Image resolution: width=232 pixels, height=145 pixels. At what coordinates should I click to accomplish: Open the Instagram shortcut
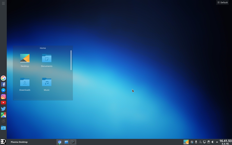click(3, 96)
